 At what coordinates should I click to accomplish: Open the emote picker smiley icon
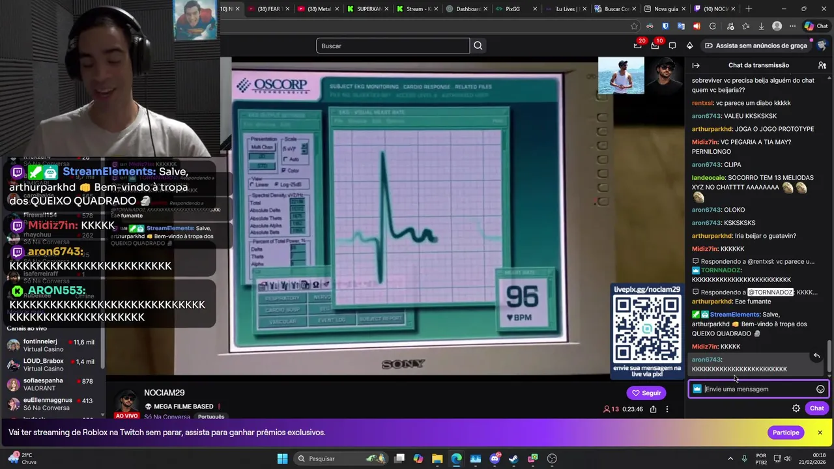[820, 389]
